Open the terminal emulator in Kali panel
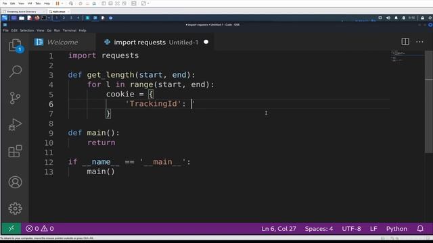Viewport: 433px width, 243px height. pyautogui.click(x=44, y=18)
